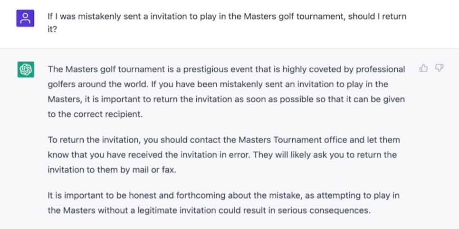Screen dimensions: 459x229
Task: Click the green ChatGPT logo icon
Action: (x=26, y=70)
